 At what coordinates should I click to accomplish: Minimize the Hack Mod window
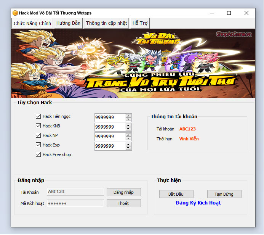(x=212, y=13)
